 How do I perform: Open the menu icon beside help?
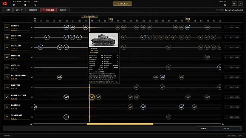pos(234,4)
